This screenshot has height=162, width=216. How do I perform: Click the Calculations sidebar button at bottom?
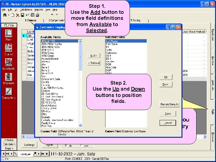click(x=9, y=144)
